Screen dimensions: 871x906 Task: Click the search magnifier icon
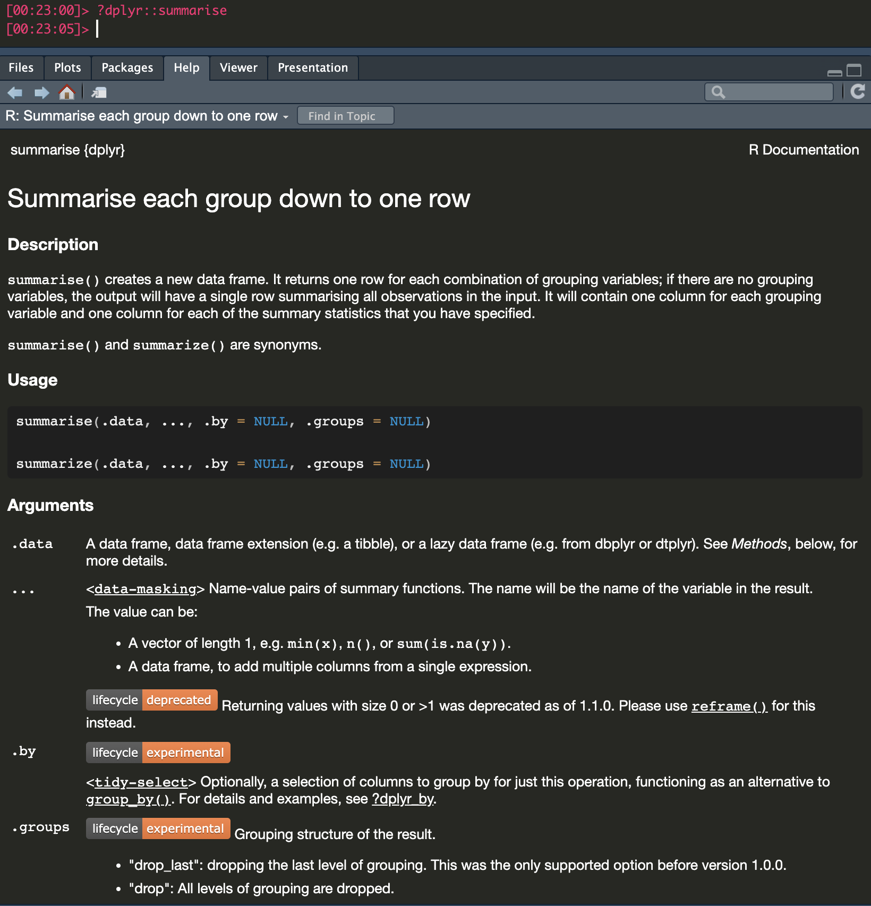coord(718,92)
